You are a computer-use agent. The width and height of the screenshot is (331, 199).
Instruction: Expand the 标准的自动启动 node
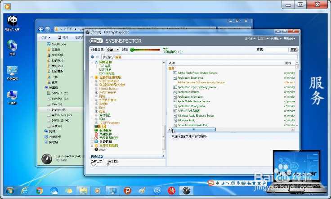(96, 81)
